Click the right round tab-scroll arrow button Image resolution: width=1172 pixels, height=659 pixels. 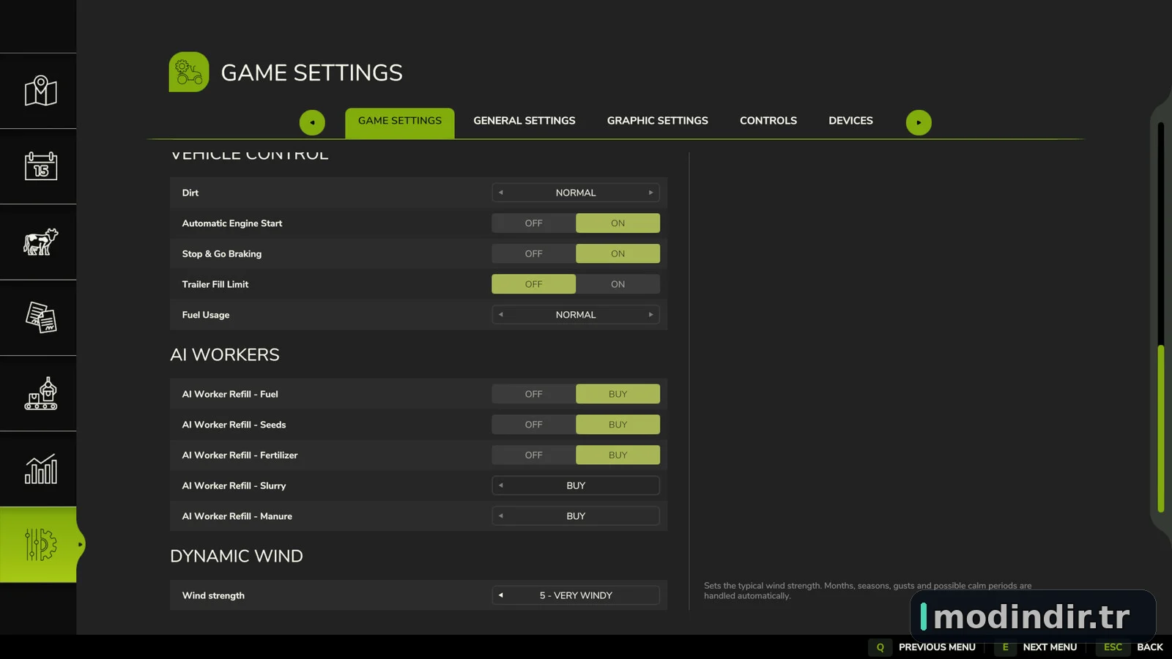tap(919, 122)
